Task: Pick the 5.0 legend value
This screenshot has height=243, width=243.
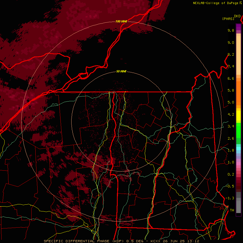Action: point(231,102)
